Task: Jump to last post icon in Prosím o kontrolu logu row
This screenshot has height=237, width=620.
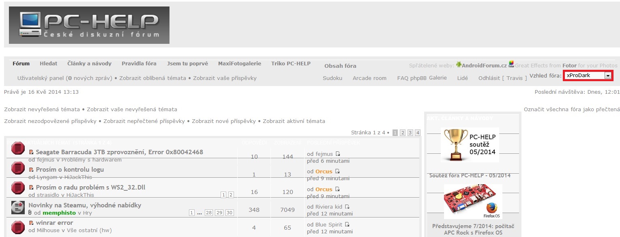Action: [337, 171]
